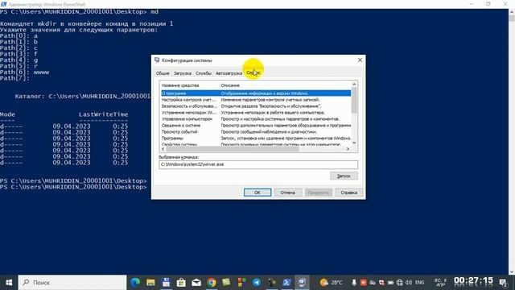This screenshot has height=290, width=515.
Task: Open Google Chrome from taskbar
Action: (212, 283)
